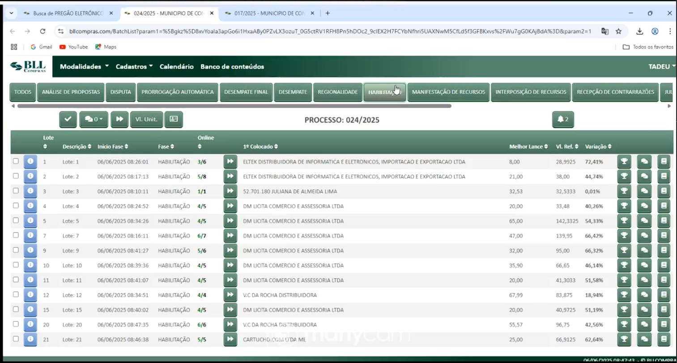Image resolution: width=677 pixels, height=363 pixels.
Task: Select checkbox for Lote: 2
Action: click(16, 176)
